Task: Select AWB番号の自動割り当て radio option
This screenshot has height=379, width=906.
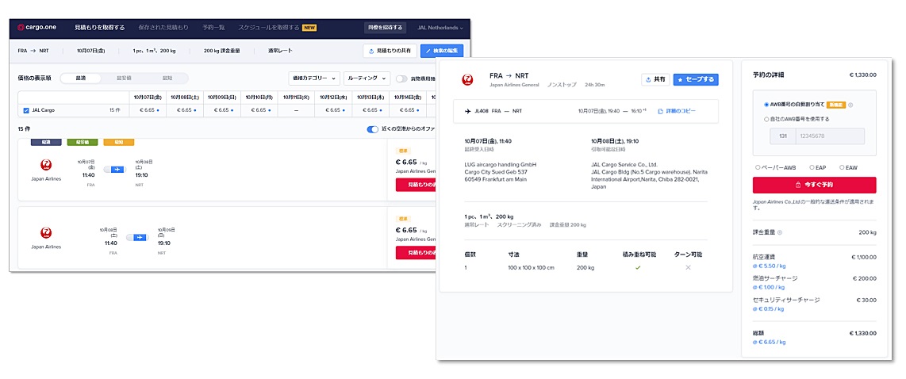Action: 766,105
